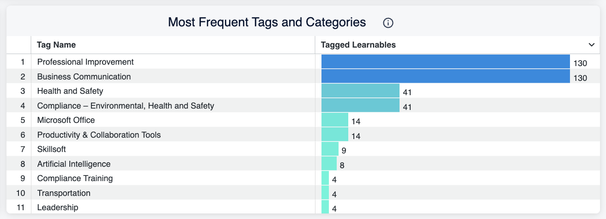Image resolution: width=606 pixels, height=219 pixels.
Task: Open the Artificial Intelligence tag
Action: pos(74,164)
